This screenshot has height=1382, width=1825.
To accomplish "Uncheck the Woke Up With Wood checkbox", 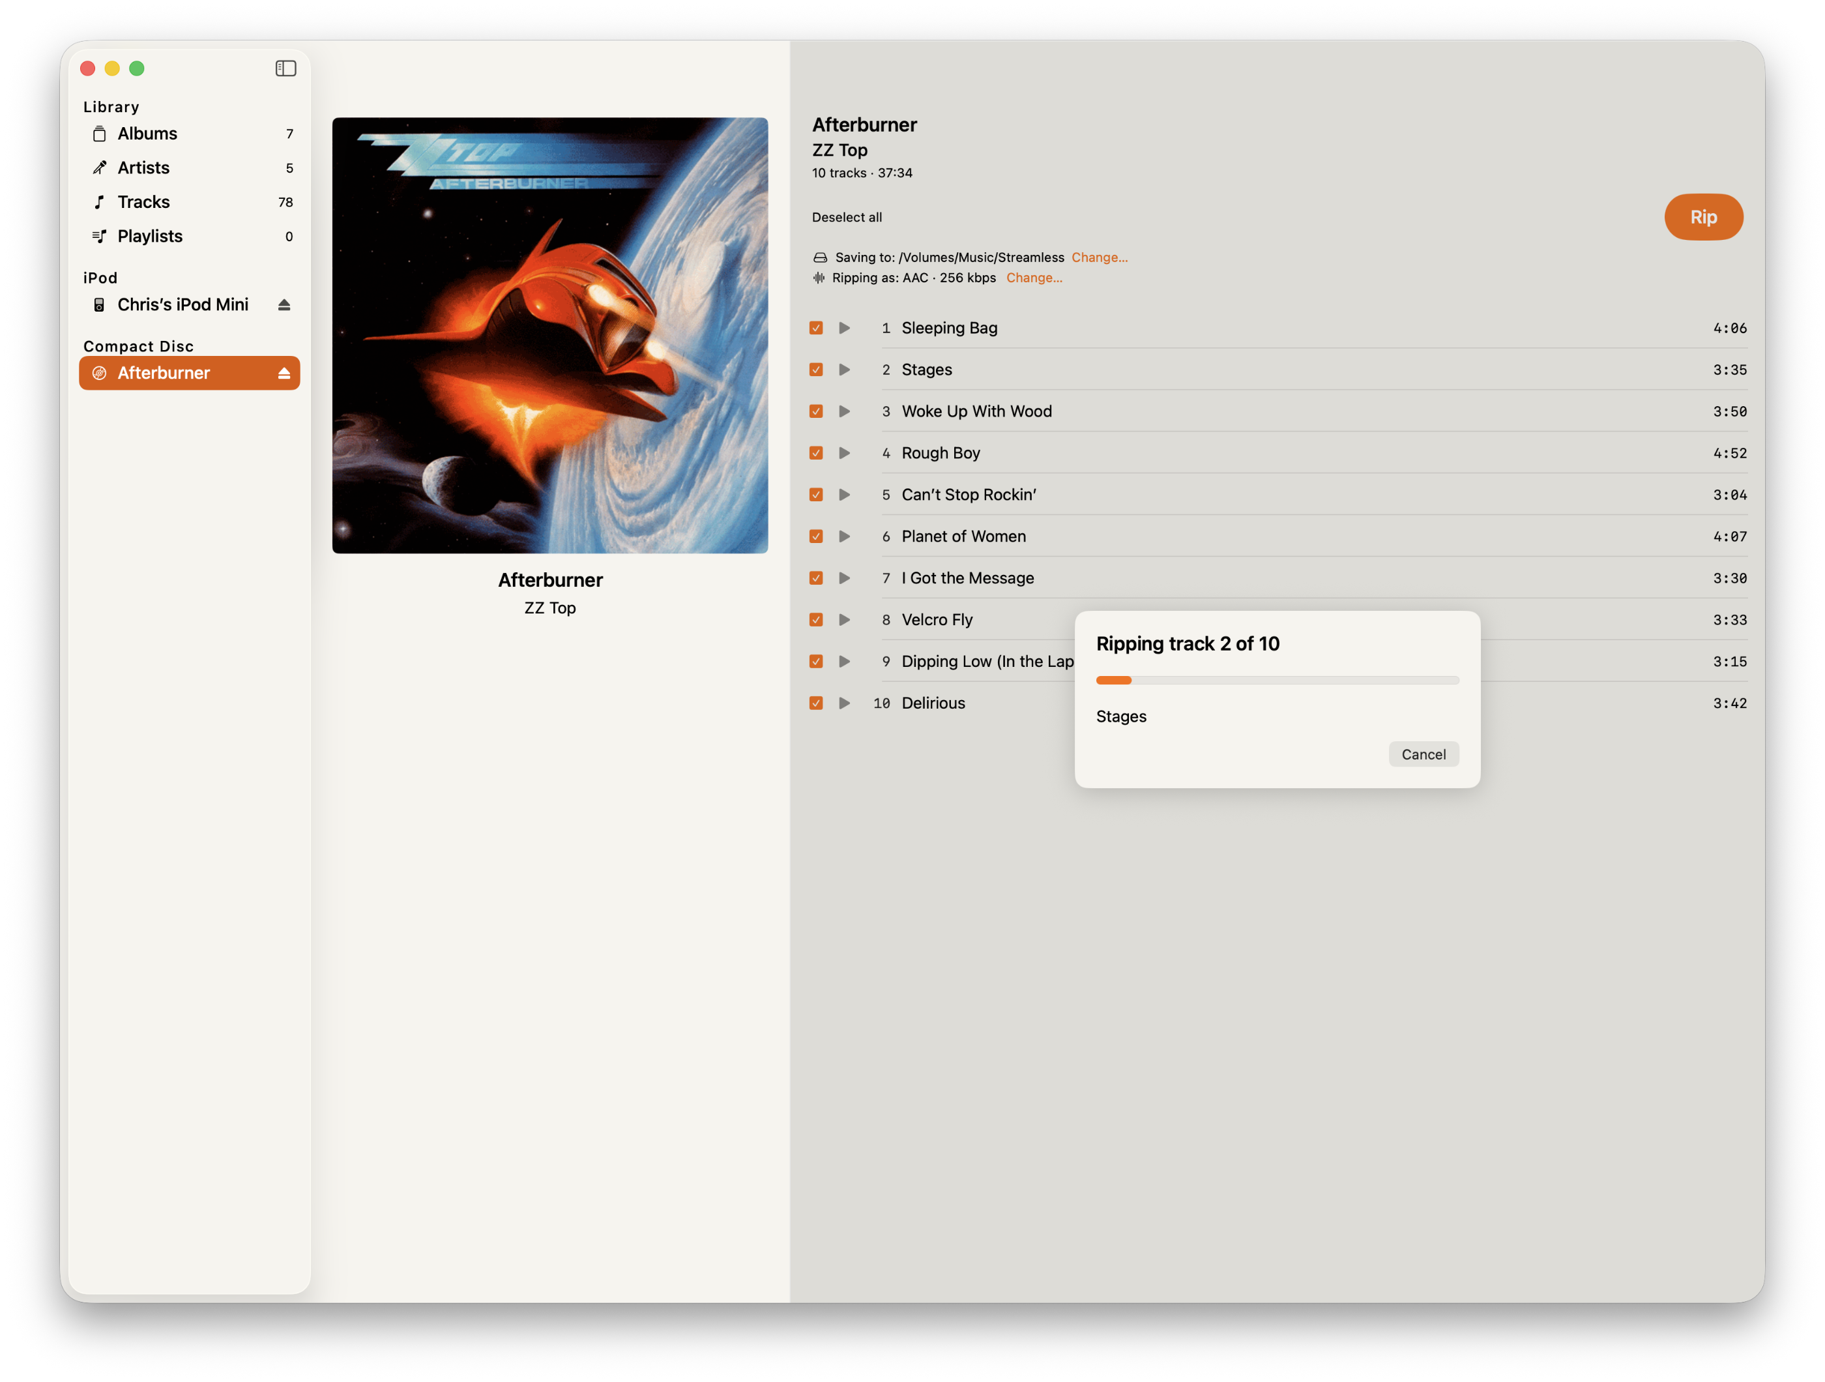I will point(816,411).
